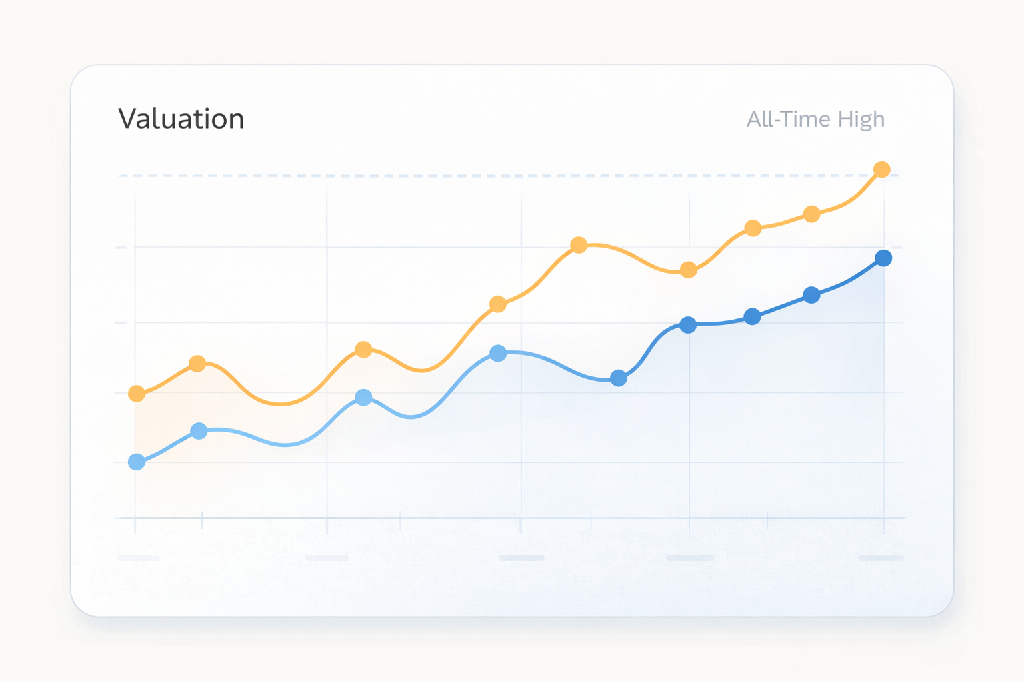The height and width of the screenshot is (682, 1024).
Task: Click the sixth blue data point from the left
Action: click(x=688, y=325)
